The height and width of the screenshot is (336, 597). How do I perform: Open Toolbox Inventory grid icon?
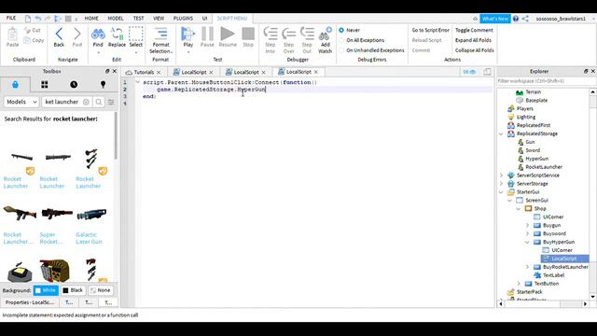click(x=45, y=85)
